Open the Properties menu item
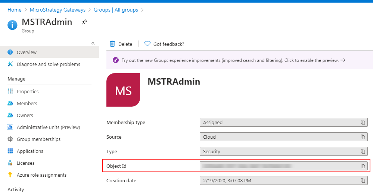 (x=28, y=91)
